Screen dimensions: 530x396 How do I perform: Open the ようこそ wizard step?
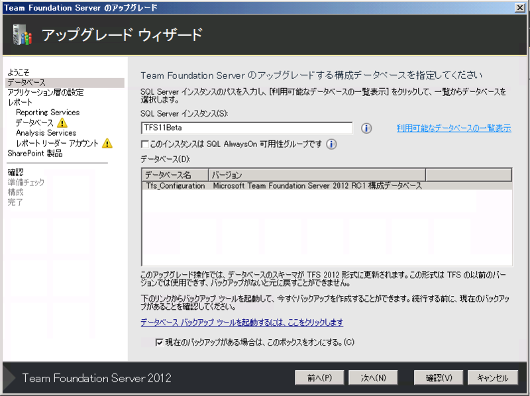pyautogui.click(x=19, y=72)
